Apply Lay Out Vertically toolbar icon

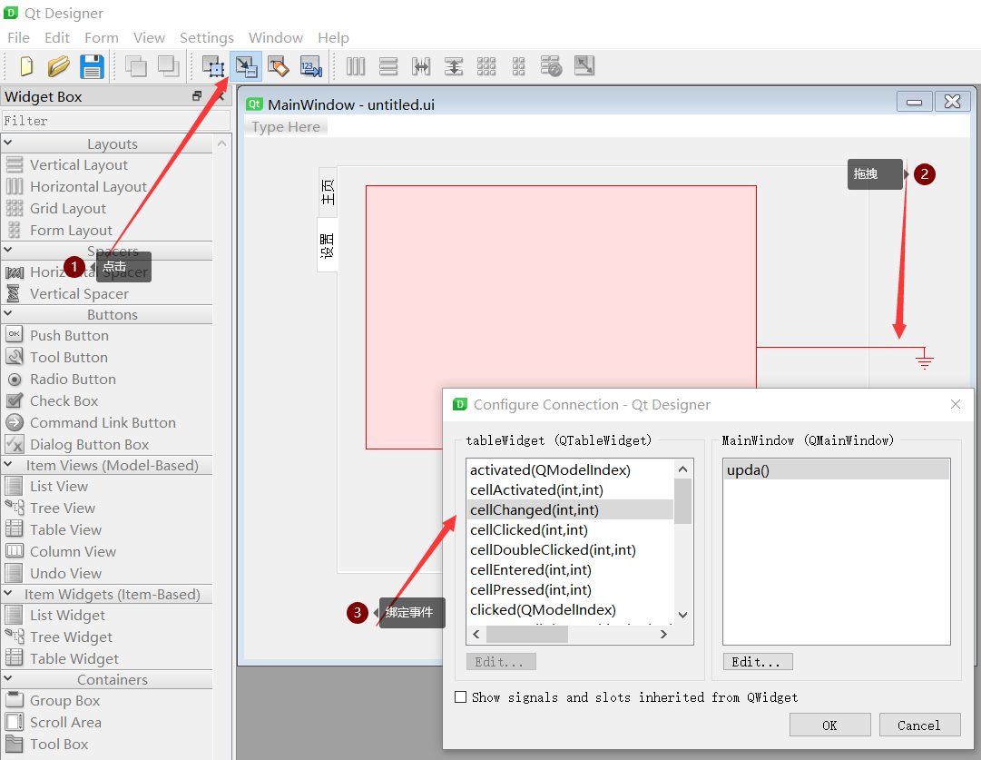(x=387, y=66)
